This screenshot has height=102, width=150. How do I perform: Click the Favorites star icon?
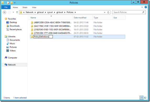coord(6,19)
